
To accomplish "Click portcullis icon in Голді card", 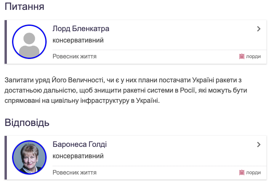I will pyautogui.click(x=242, y=173).
